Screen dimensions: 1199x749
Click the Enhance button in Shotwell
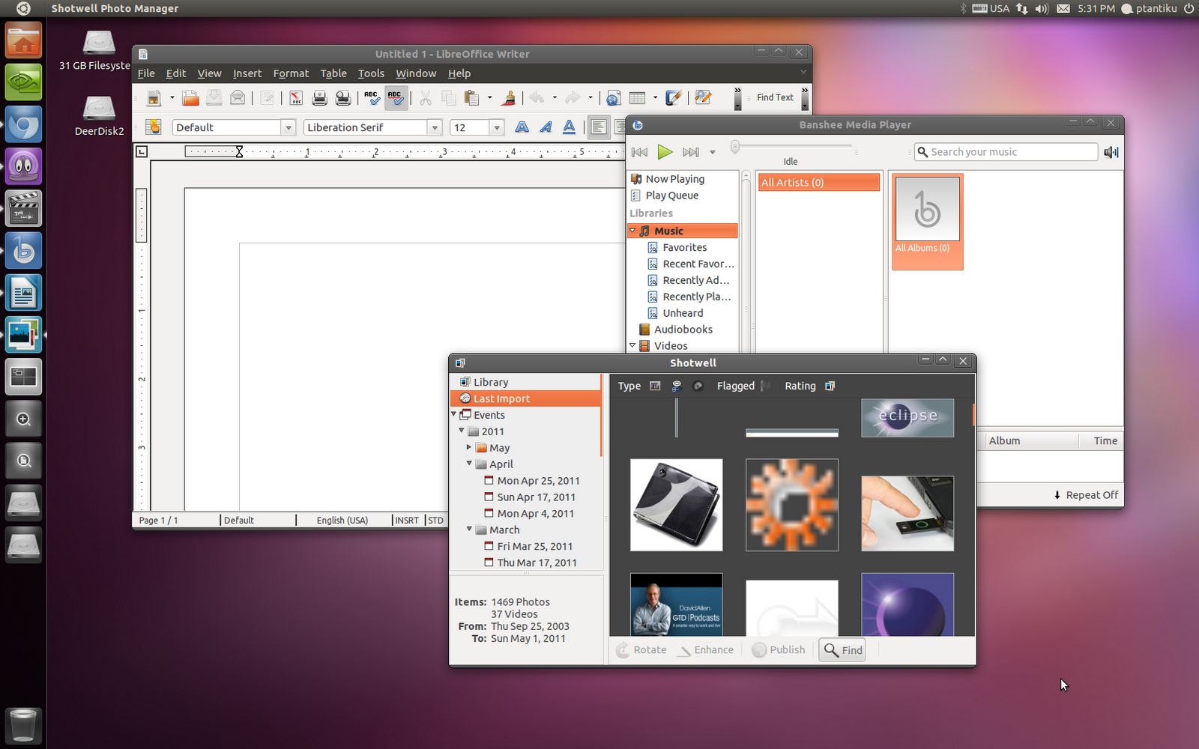(x=706, y=650)
